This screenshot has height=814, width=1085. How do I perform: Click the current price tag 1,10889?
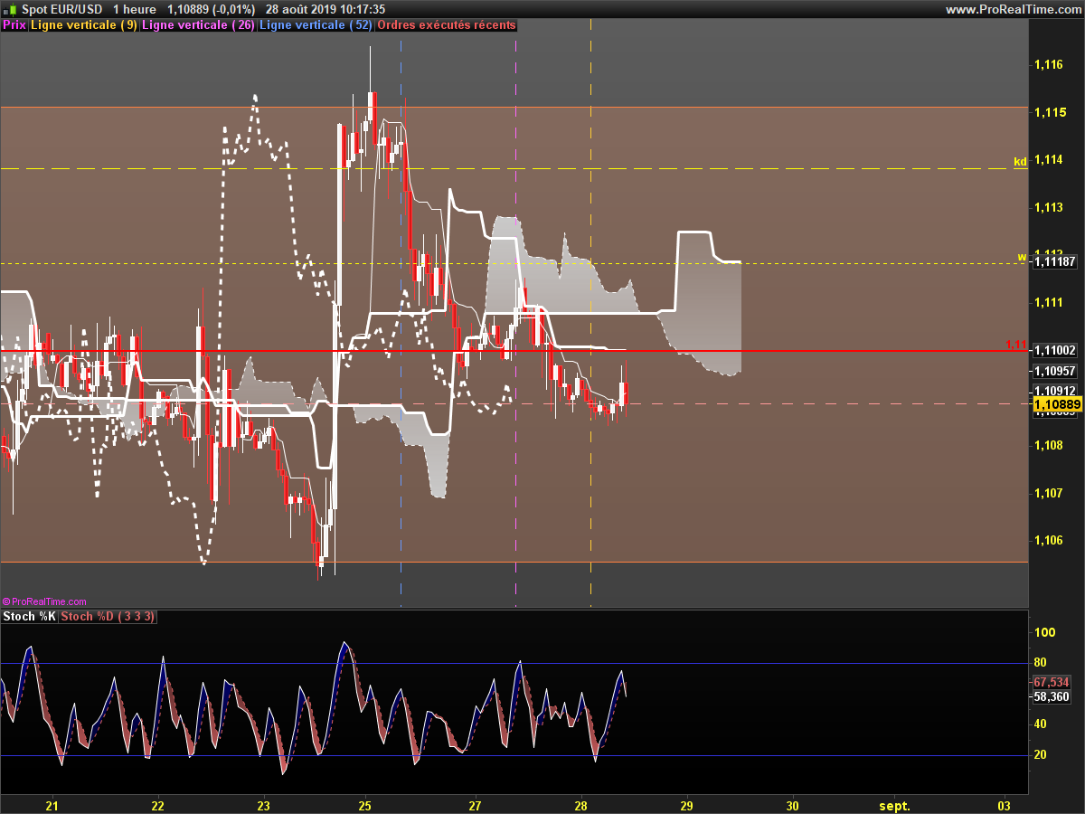(x=1057, y=404)
